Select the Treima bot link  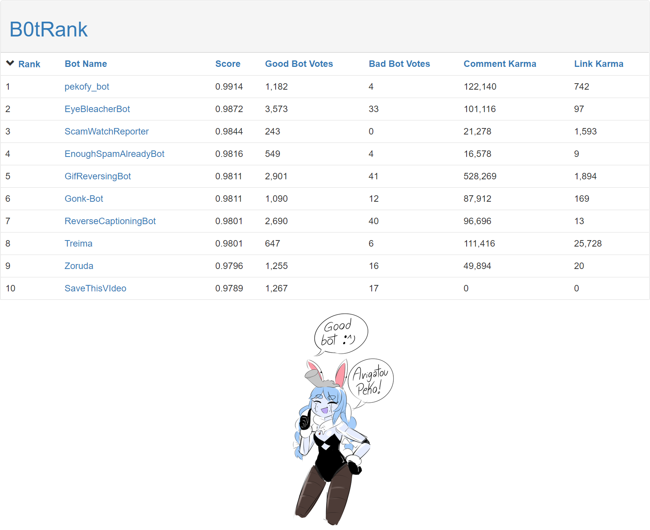point(78,244)
